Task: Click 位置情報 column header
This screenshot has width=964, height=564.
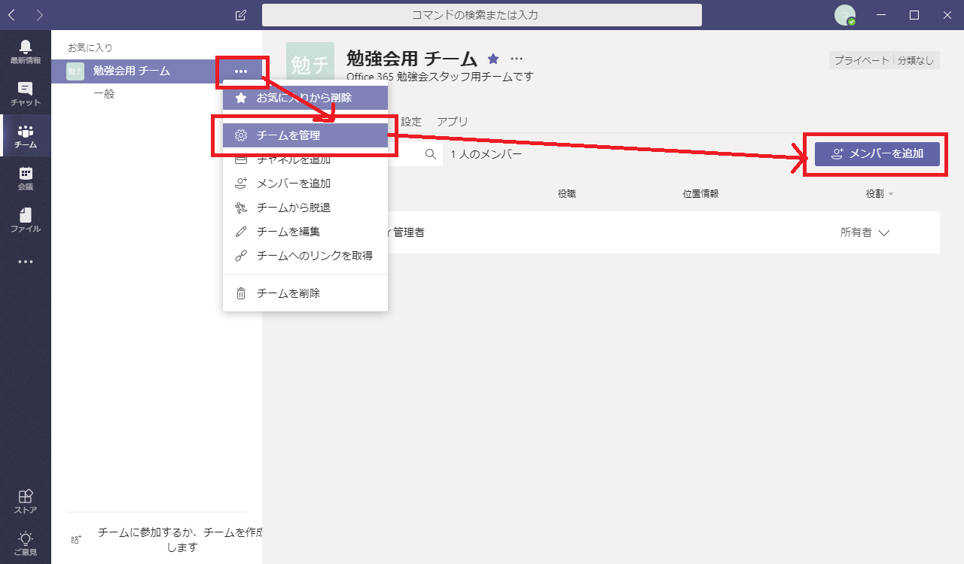Action: 700,194
